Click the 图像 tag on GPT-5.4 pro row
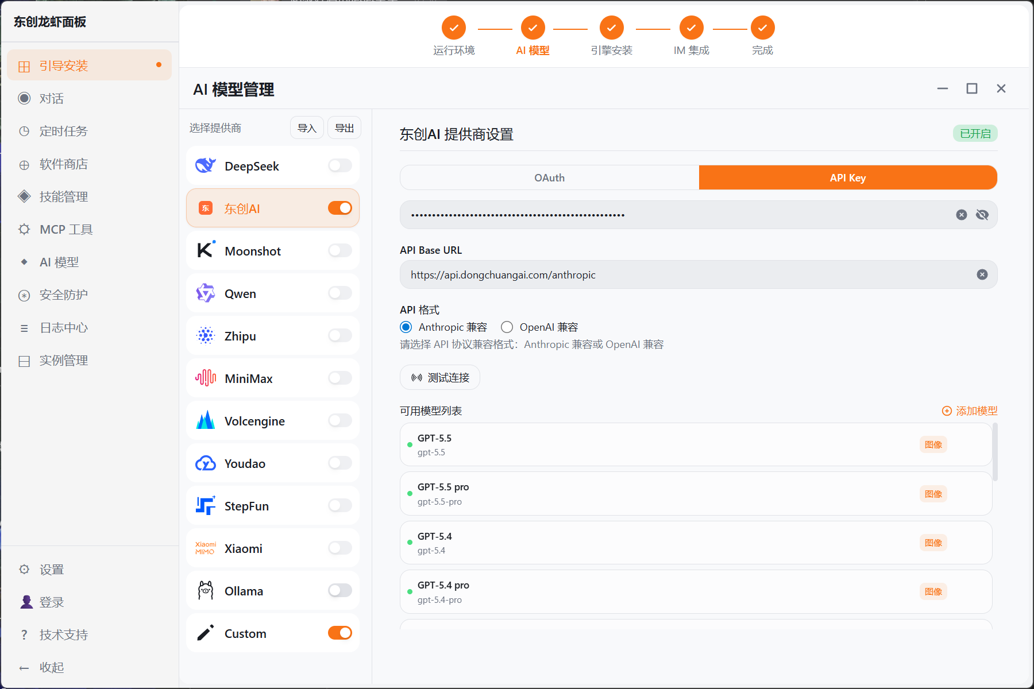The height and width of the screenshot is (689, 1034). point(933,591)
